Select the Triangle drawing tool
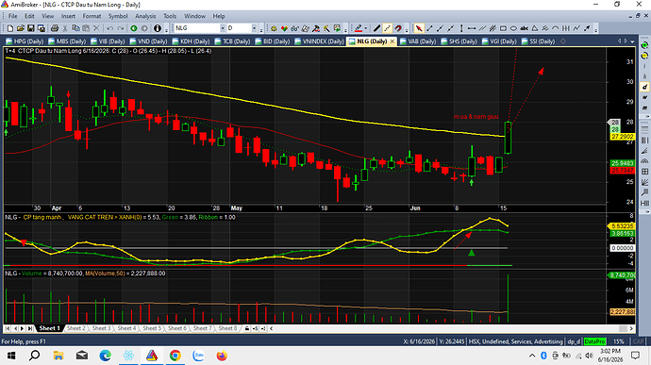The height and width of the screenshot is (365, 651). 535,28
